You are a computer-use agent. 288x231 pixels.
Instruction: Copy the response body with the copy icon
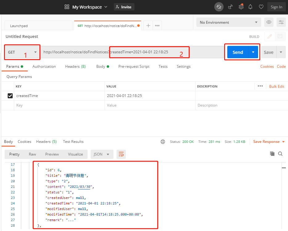[272, 154]
